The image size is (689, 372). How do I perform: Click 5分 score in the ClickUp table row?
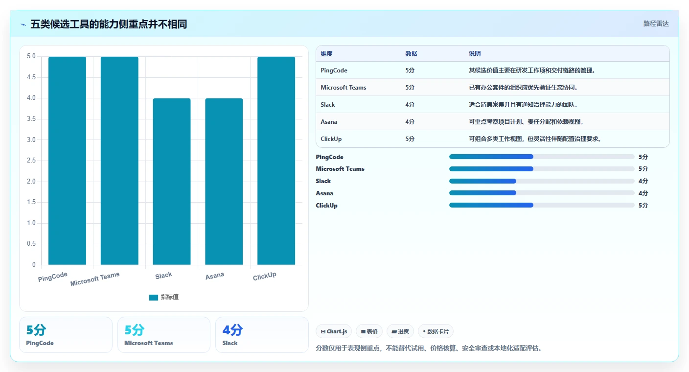[410, 139]
